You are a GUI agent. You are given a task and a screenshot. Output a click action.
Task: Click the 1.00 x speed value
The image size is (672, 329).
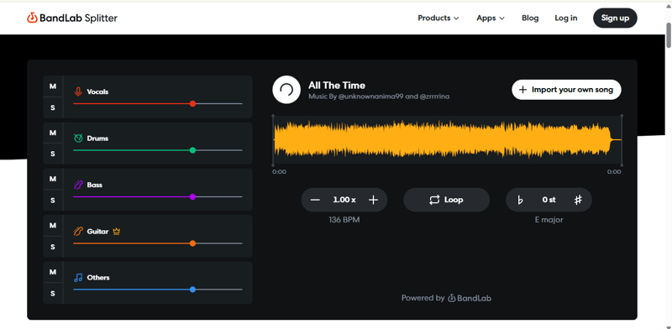point(344,200)
